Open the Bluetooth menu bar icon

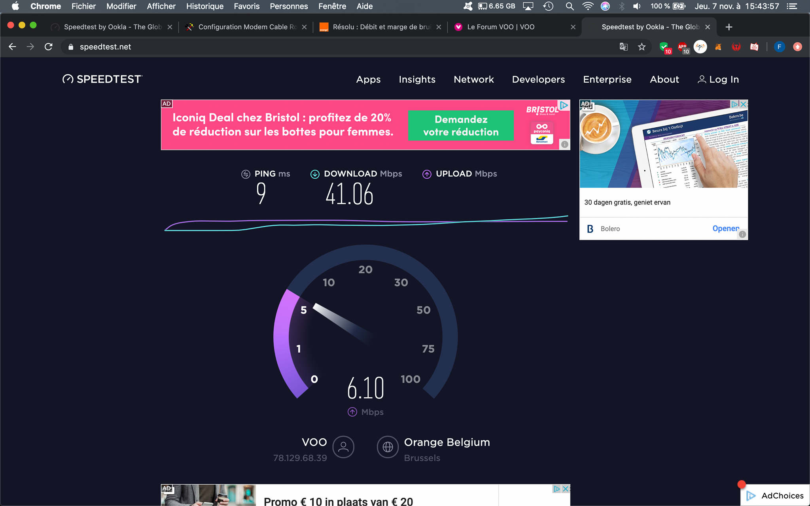click(622, 6)
